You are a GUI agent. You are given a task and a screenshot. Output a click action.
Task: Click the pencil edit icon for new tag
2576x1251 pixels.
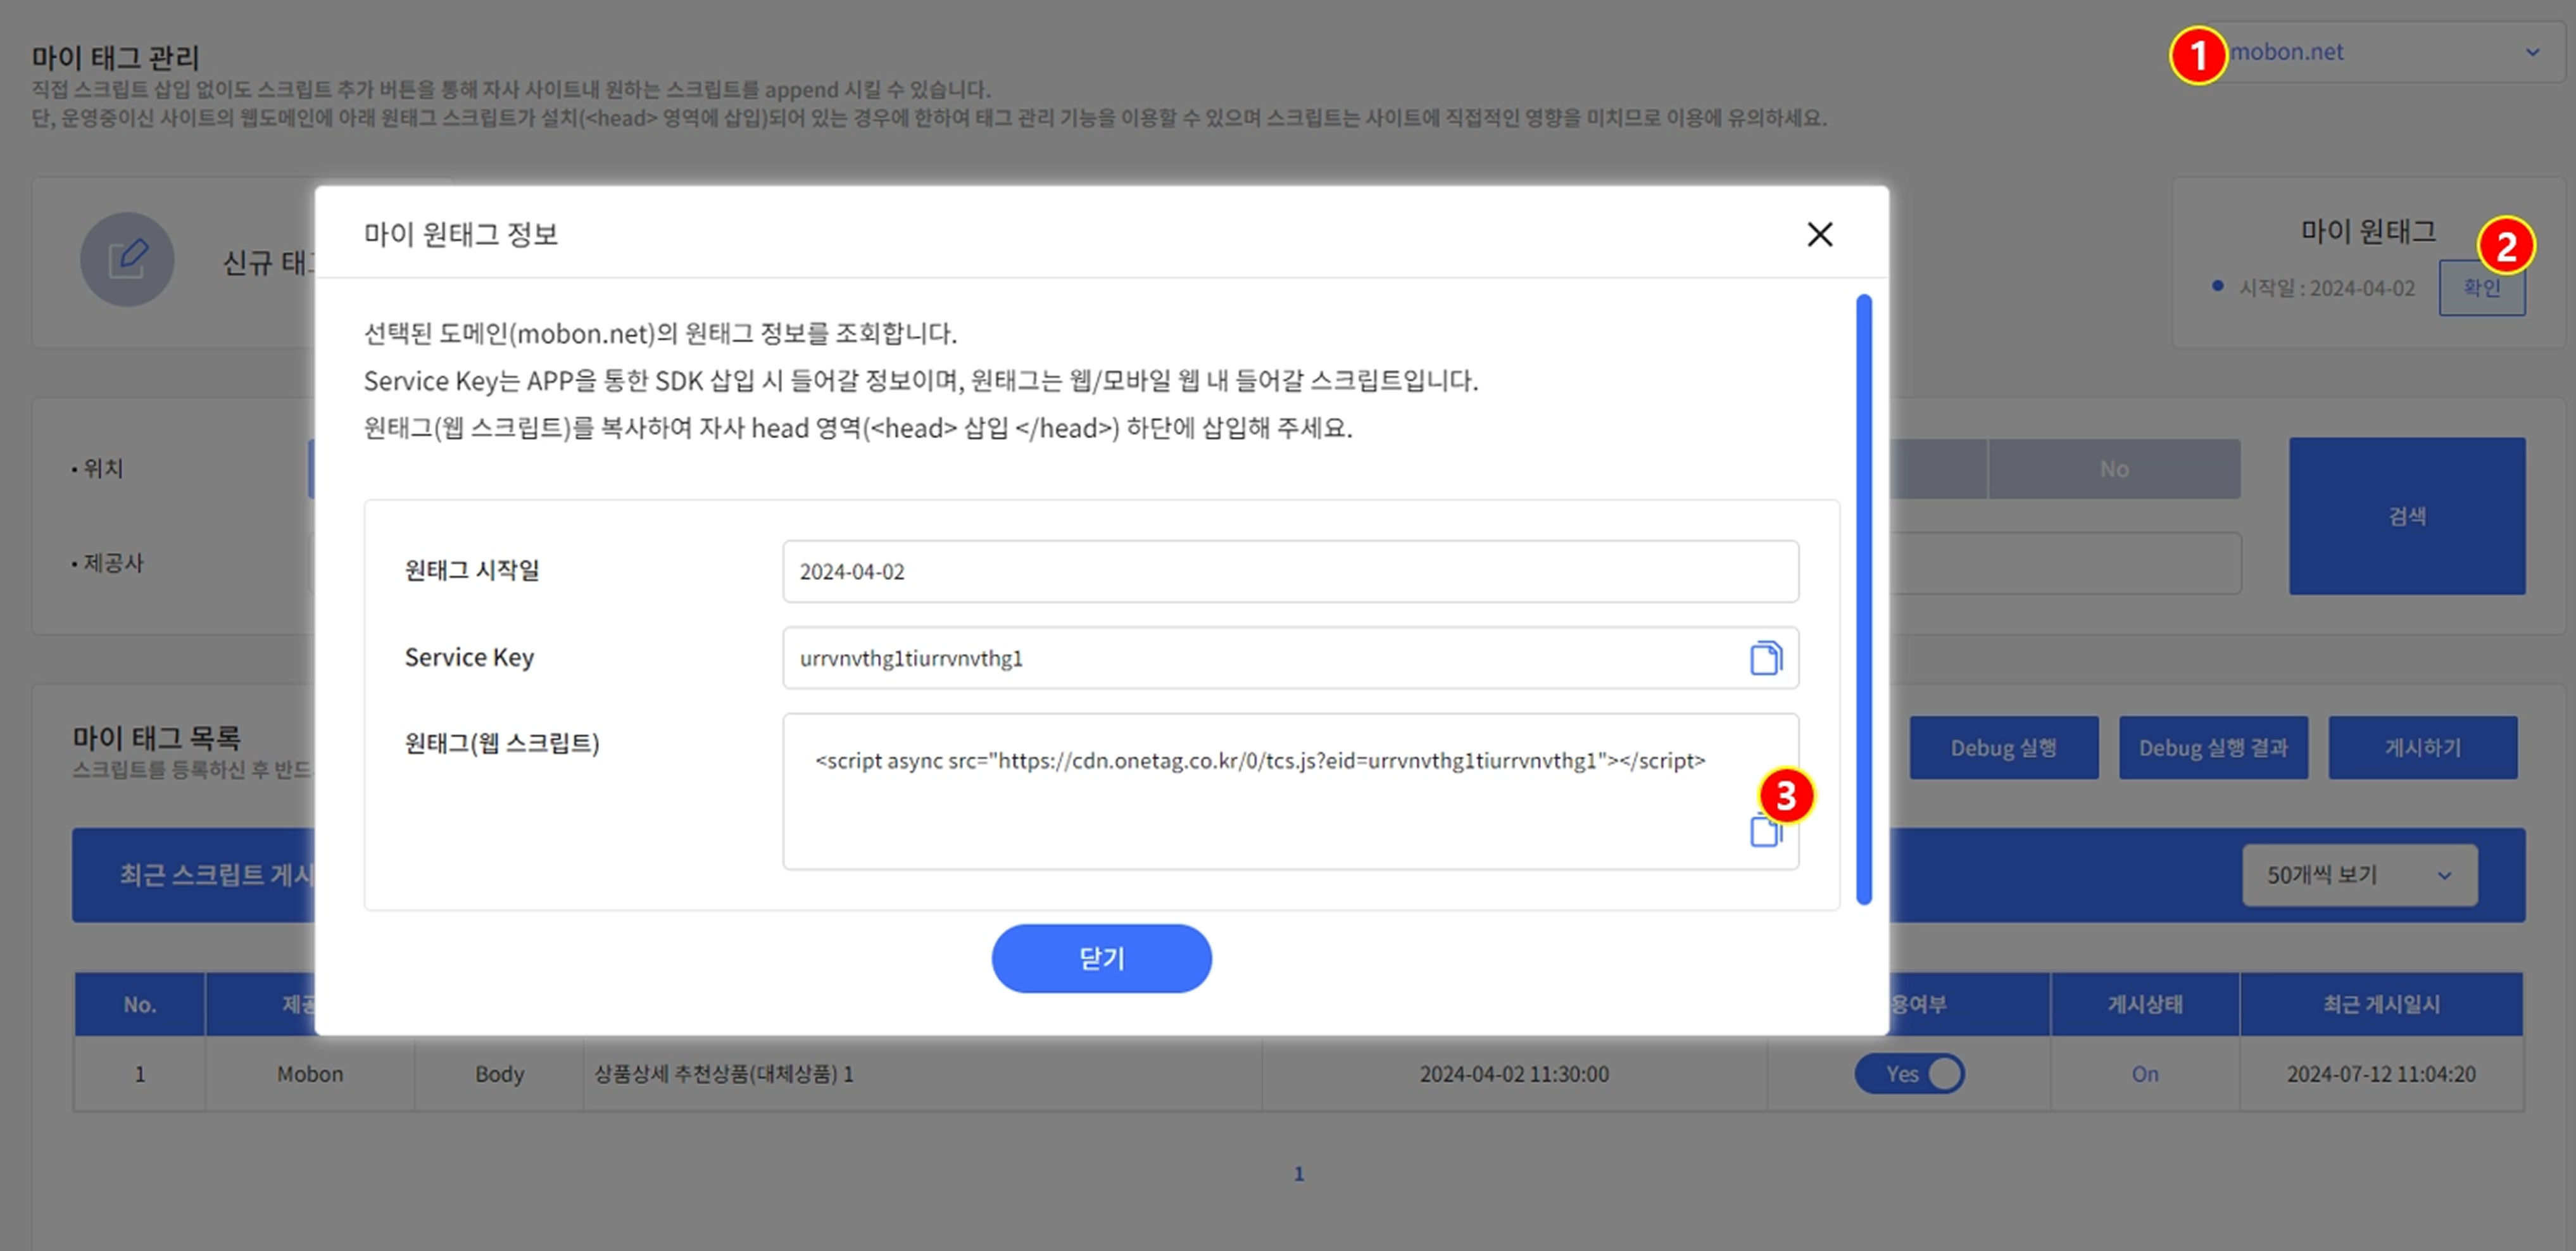point(127,259)
